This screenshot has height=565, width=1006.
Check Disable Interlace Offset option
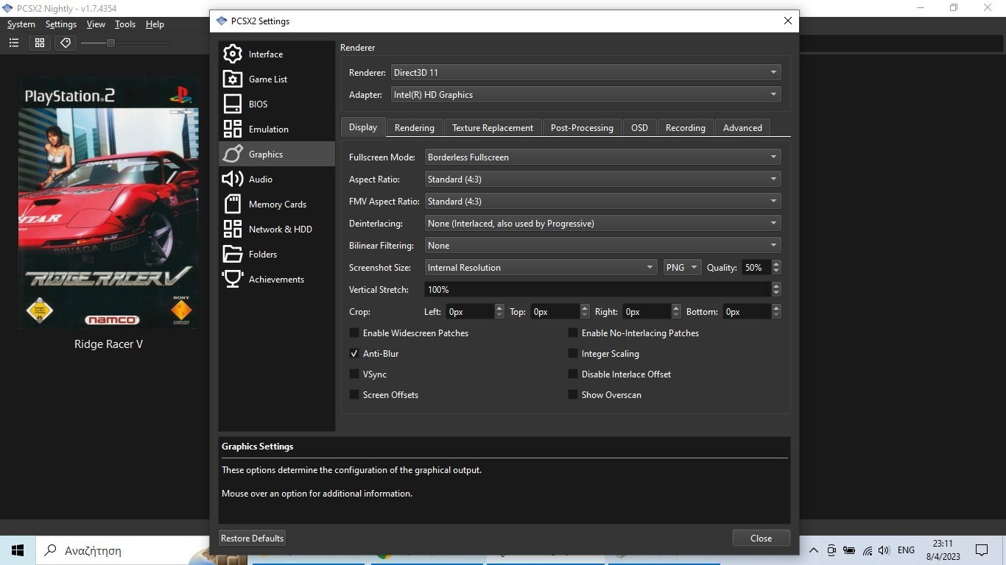pyautogui.click(x=573, y=374)
